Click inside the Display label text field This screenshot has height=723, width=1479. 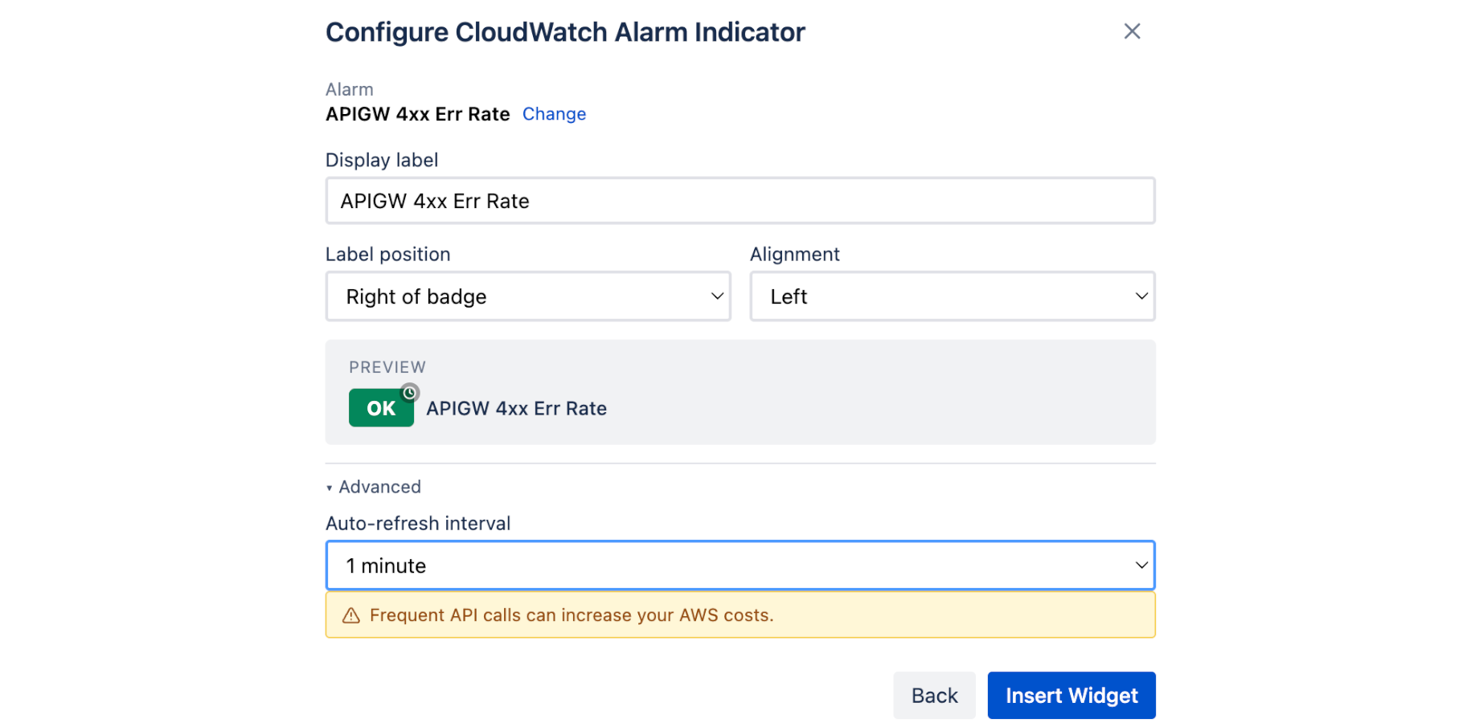(739, 201)
